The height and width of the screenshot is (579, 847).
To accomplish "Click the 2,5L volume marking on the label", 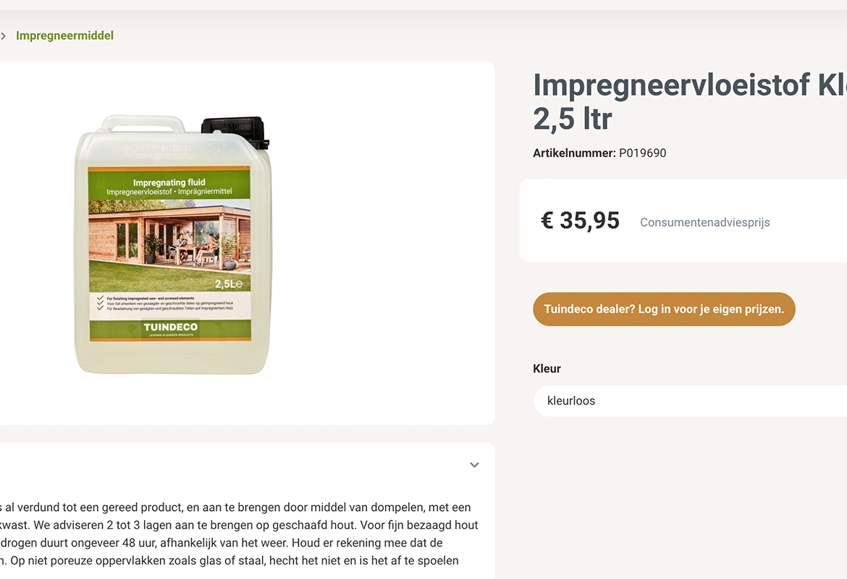I will (229, 284).
